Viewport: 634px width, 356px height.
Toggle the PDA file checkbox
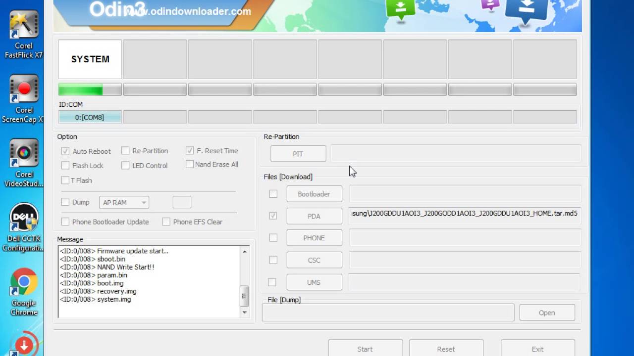coord(273,216)
